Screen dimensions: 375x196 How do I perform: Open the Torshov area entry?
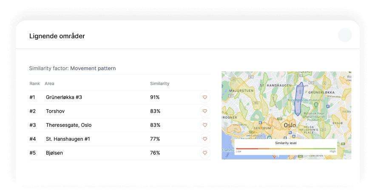(120, 111)
